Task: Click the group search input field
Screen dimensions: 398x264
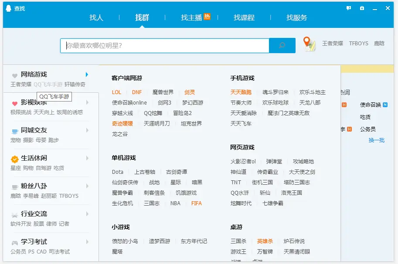Action: coord(165,46)
